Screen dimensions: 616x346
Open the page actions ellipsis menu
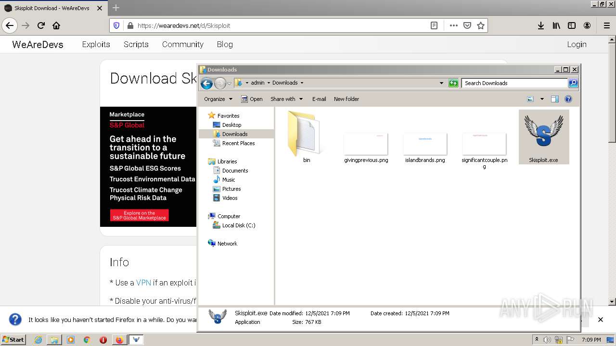453,25
